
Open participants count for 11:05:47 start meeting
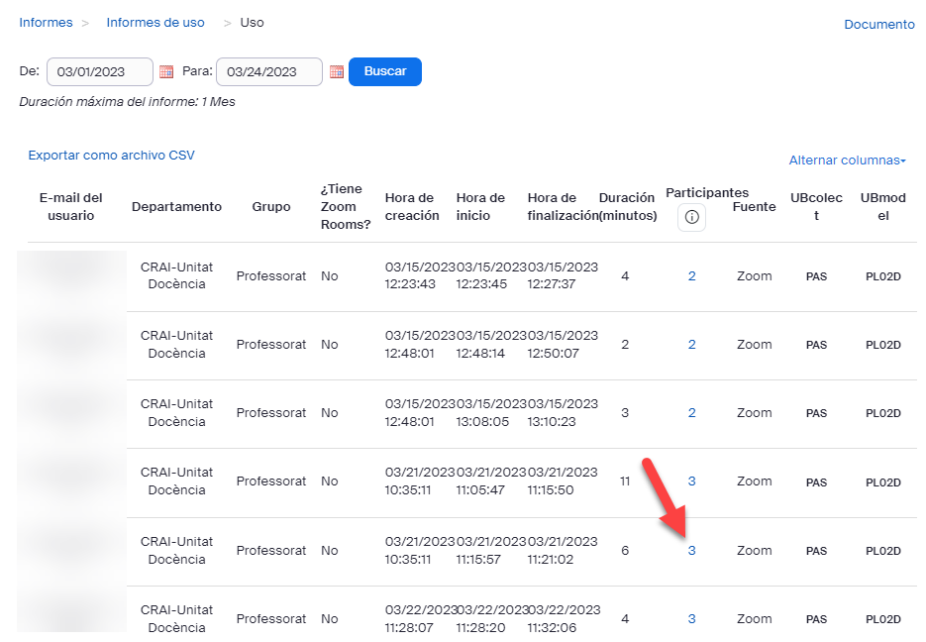(692, 481)
